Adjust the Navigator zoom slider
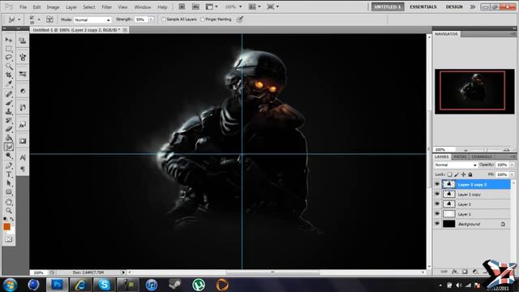This screenshot has height=292, width=519. point(486,150)
